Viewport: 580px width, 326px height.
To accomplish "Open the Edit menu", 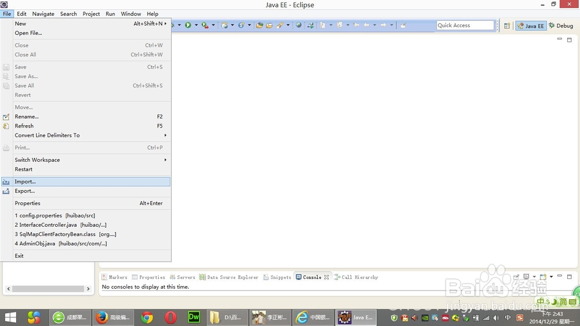I will 21,14.
